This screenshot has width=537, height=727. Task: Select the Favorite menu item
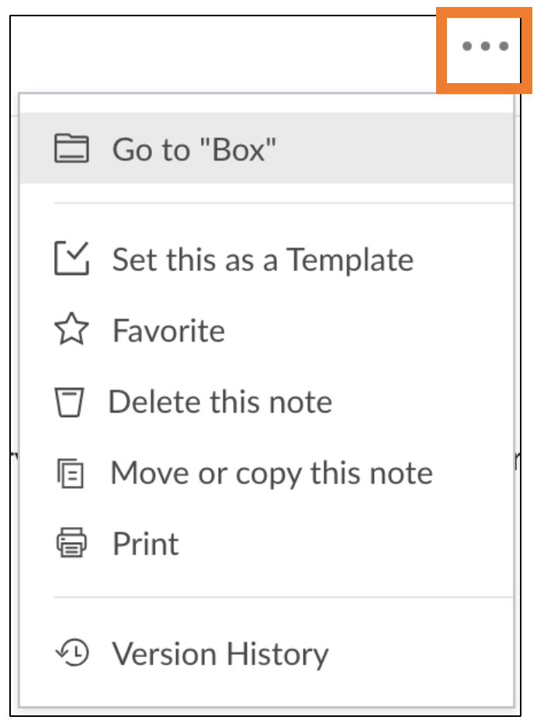pyautogui.click(x=168, y=331)
